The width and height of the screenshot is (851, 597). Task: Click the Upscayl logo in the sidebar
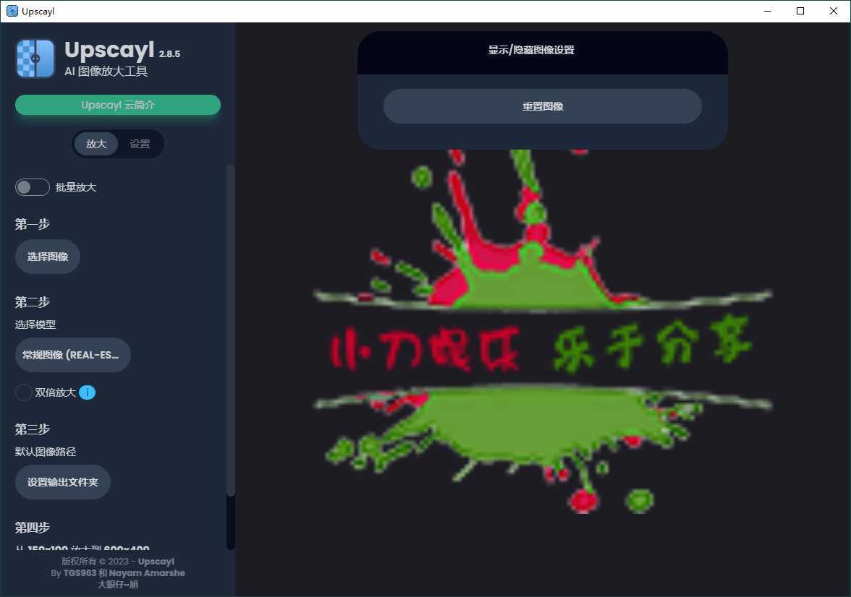(x=35, y=59)
